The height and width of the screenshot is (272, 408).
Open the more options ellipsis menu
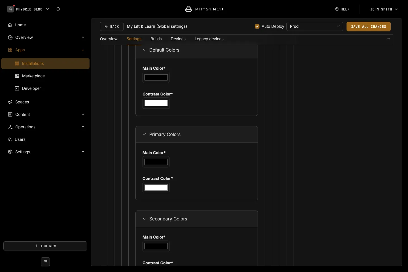point(388,39)
